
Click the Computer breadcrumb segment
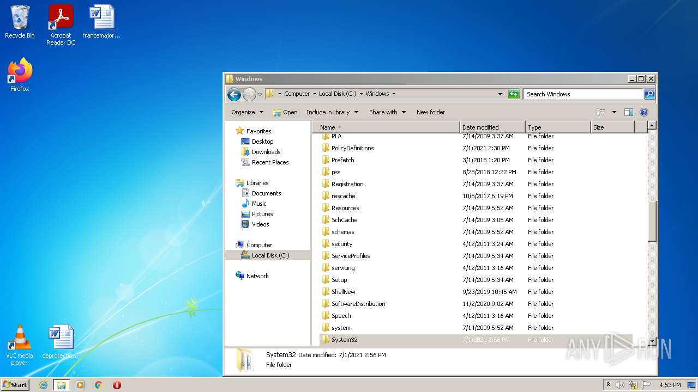pyautogui.click(x=297, y=94)
